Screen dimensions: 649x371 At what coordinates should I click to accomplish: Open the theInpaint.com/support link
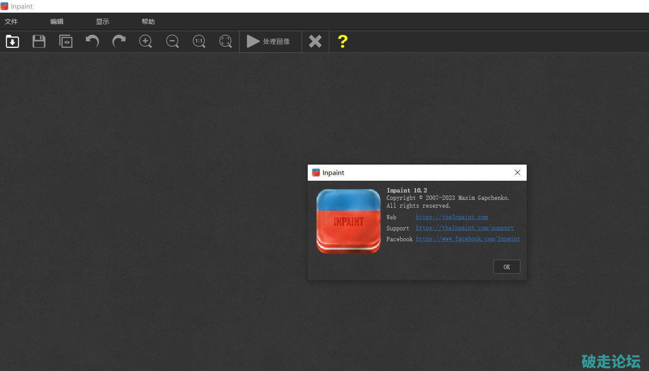[464, 228]
